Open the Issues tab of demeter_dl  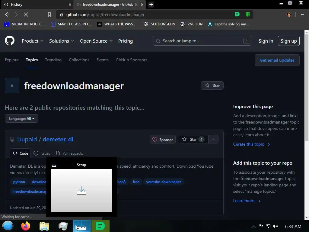[x=42, y=153]
